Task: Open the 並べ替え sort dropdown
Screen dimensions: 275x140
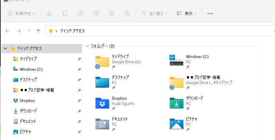Action: click(154, 14)
